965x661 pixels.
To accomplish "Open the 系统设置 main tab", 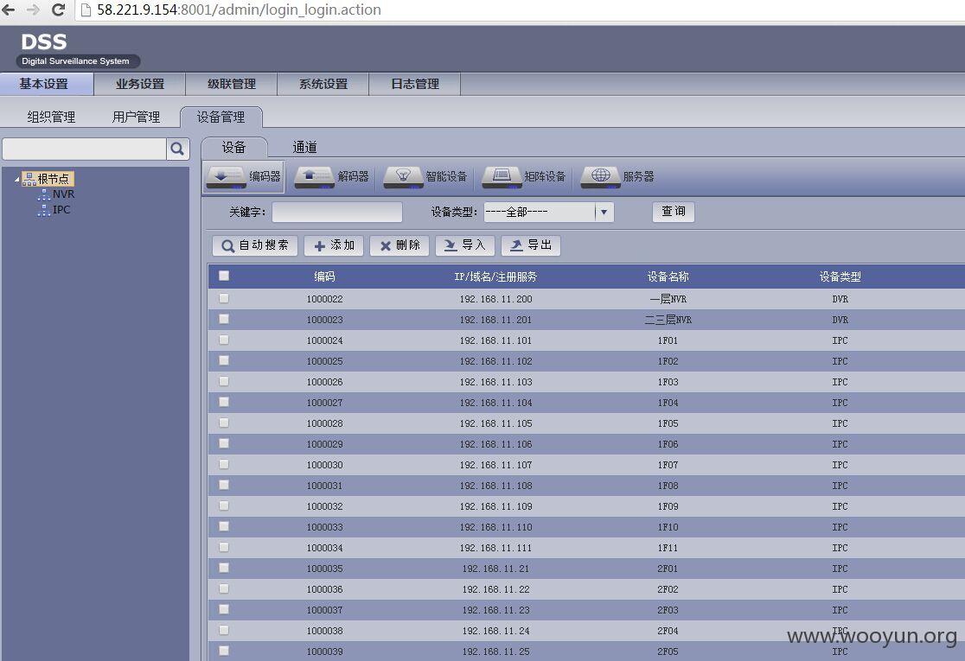I will [323, 84].
